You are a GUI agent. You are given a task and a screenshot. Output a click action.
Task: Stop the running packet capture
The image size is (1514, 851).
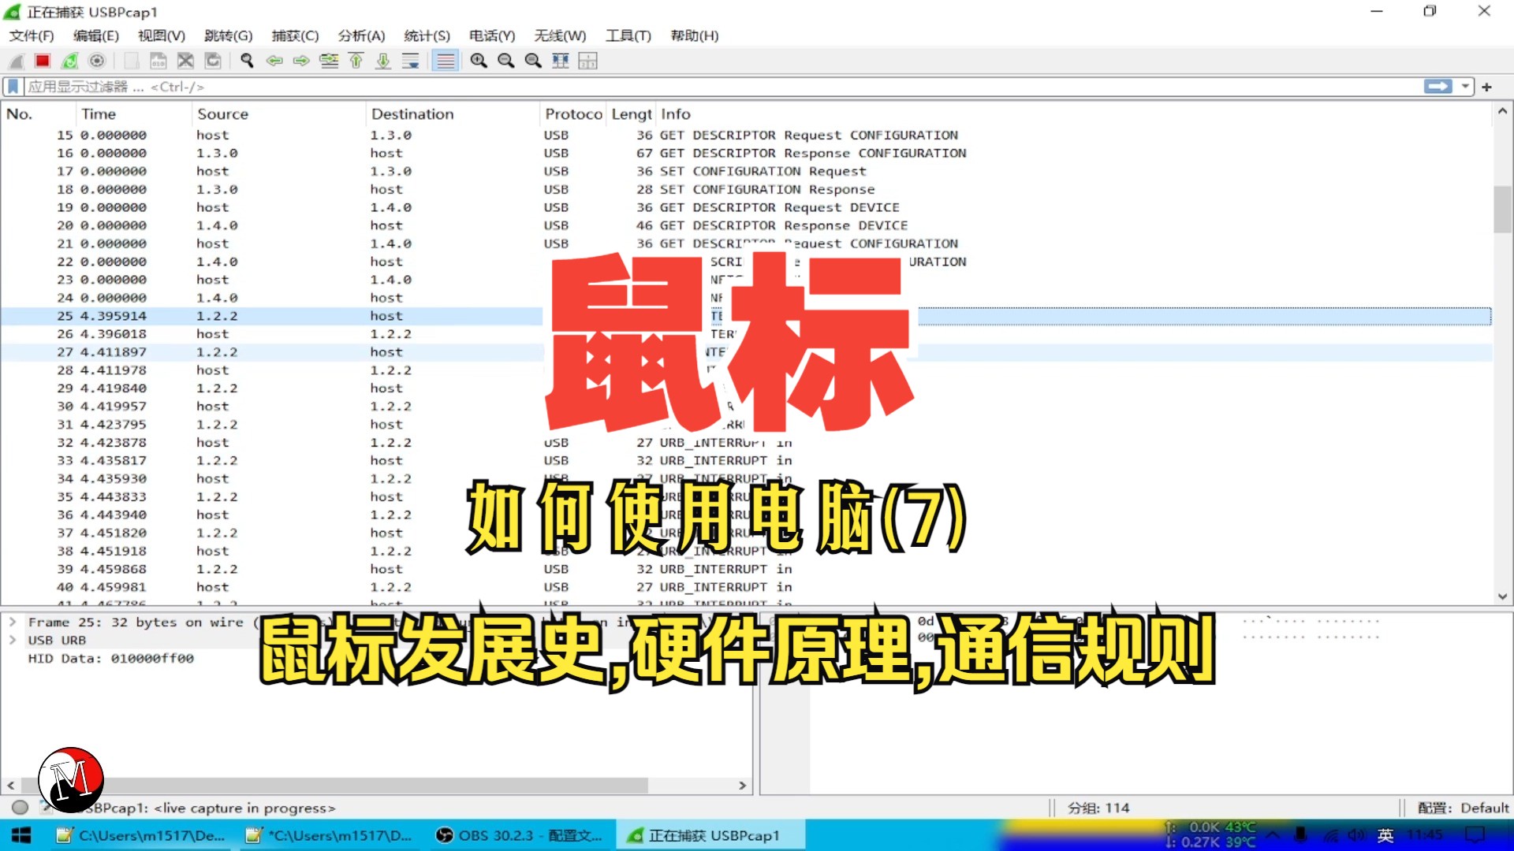(43, 61)
